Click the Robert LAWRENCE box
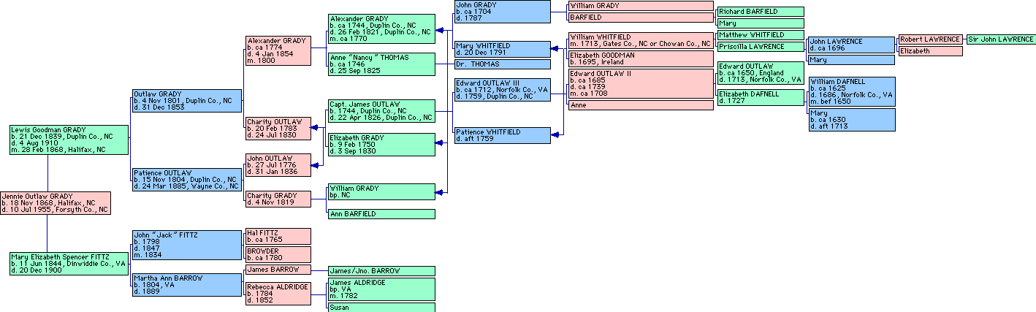 (x=930, y=39)
